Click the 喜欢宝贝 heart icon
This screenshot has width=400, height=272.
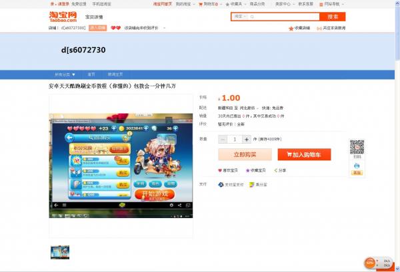click(220, 170)
